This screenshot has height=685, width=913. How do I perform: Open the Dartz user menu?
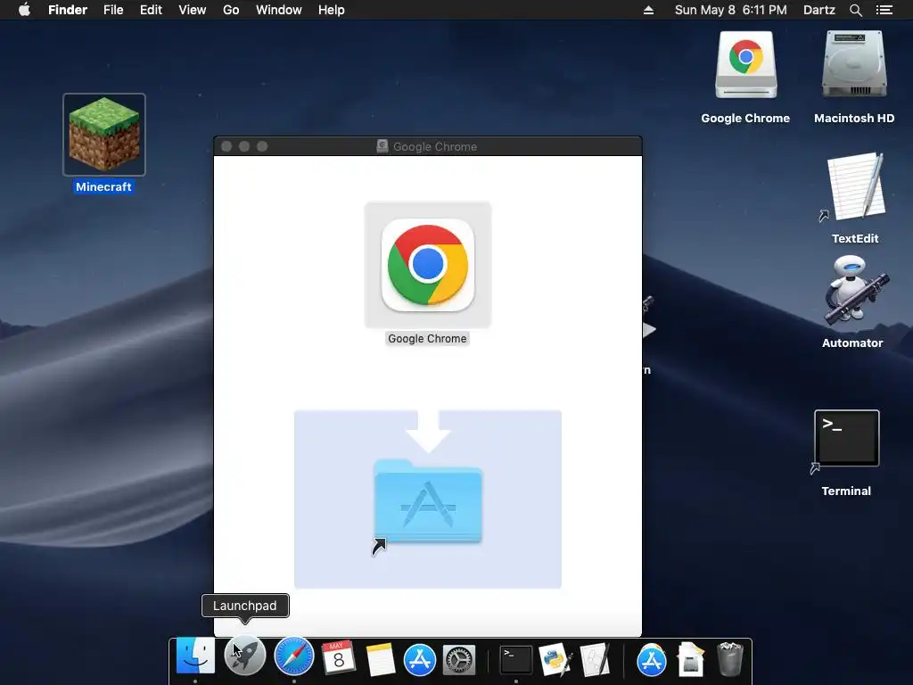(x=819, y=10)
